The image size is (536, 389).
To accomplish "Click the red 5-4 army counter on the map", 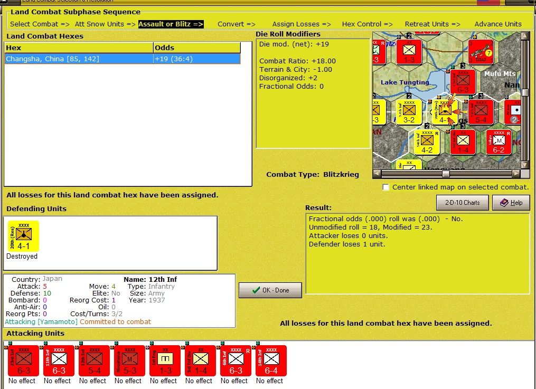I will click(481, 112).
